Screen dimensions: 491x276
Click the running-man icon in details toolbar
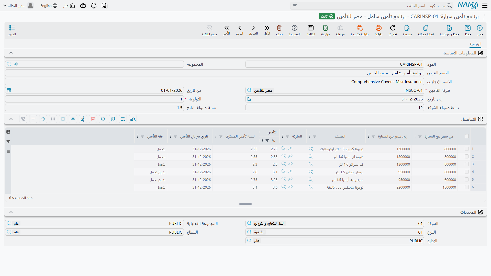[x=83, y=119]
